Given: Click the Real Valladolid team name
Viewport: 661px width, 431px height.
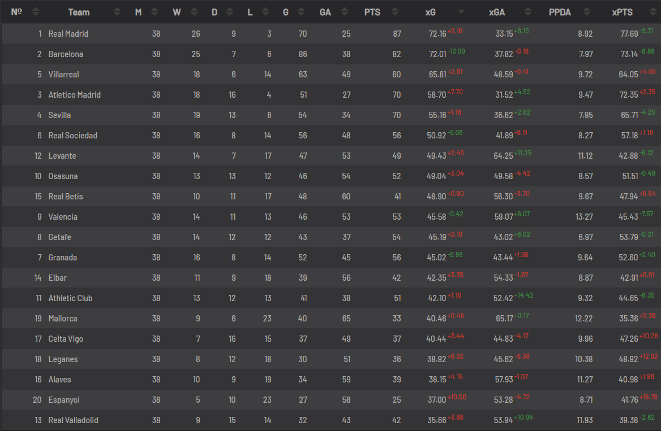Looking at the screenshot, I should [x=73, y=420].
